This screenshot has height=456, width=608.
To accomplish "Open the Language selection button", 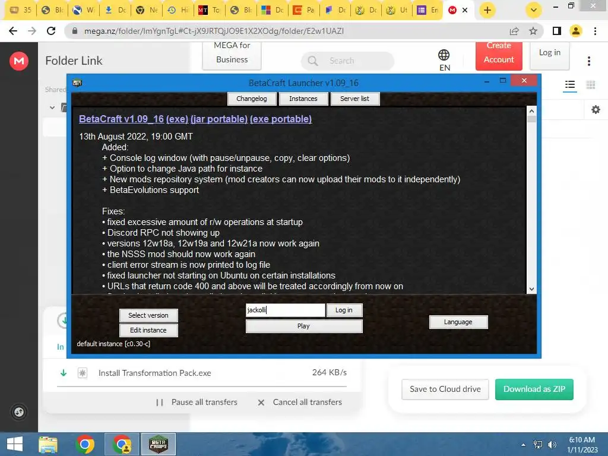I will point(458,322).
